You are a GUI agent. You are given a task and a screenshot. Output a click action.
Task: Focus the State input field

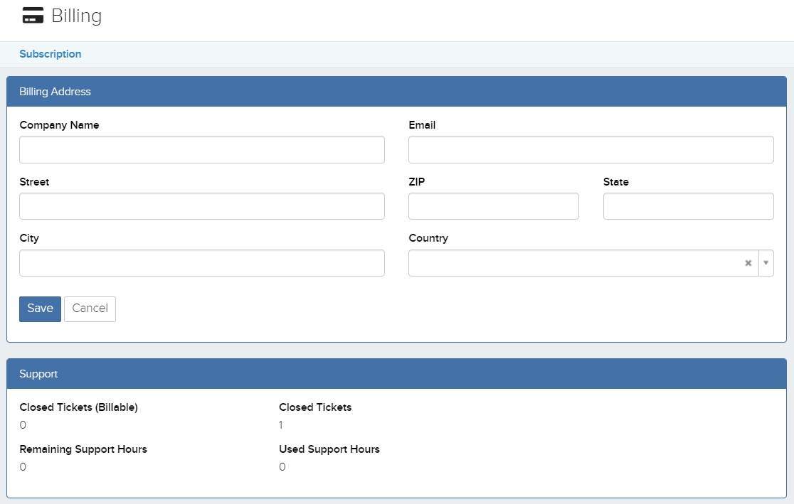pos(688,206)
